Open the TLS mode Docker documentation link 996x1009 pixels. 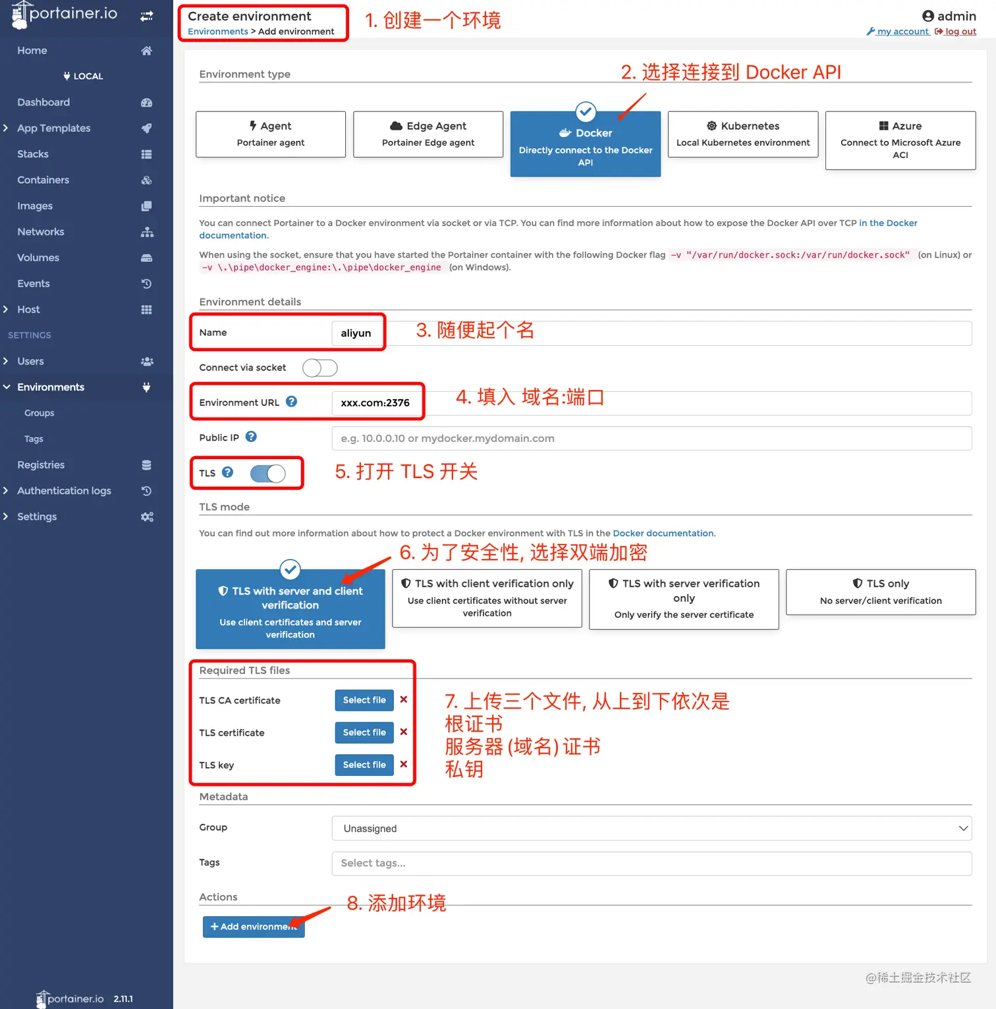663,533
